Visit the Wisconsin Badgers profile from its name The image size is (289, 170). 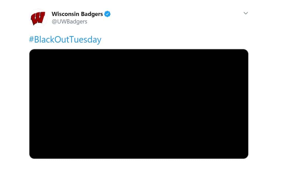coord(77,14)
